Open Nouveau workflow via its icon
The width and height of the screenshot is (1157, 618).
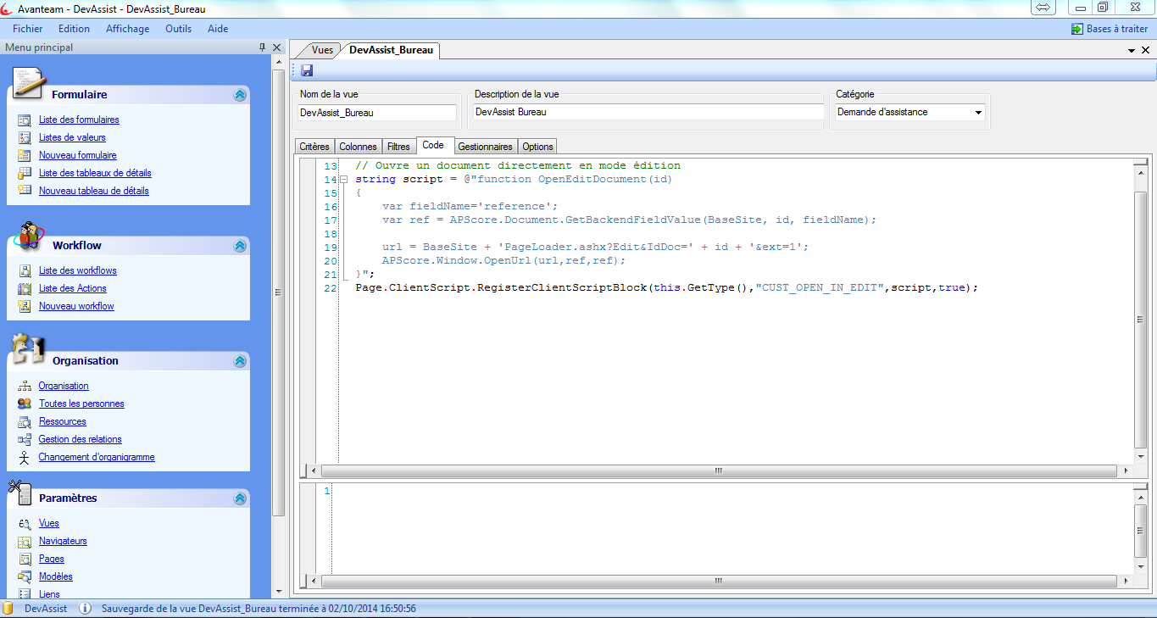point(26,306)
